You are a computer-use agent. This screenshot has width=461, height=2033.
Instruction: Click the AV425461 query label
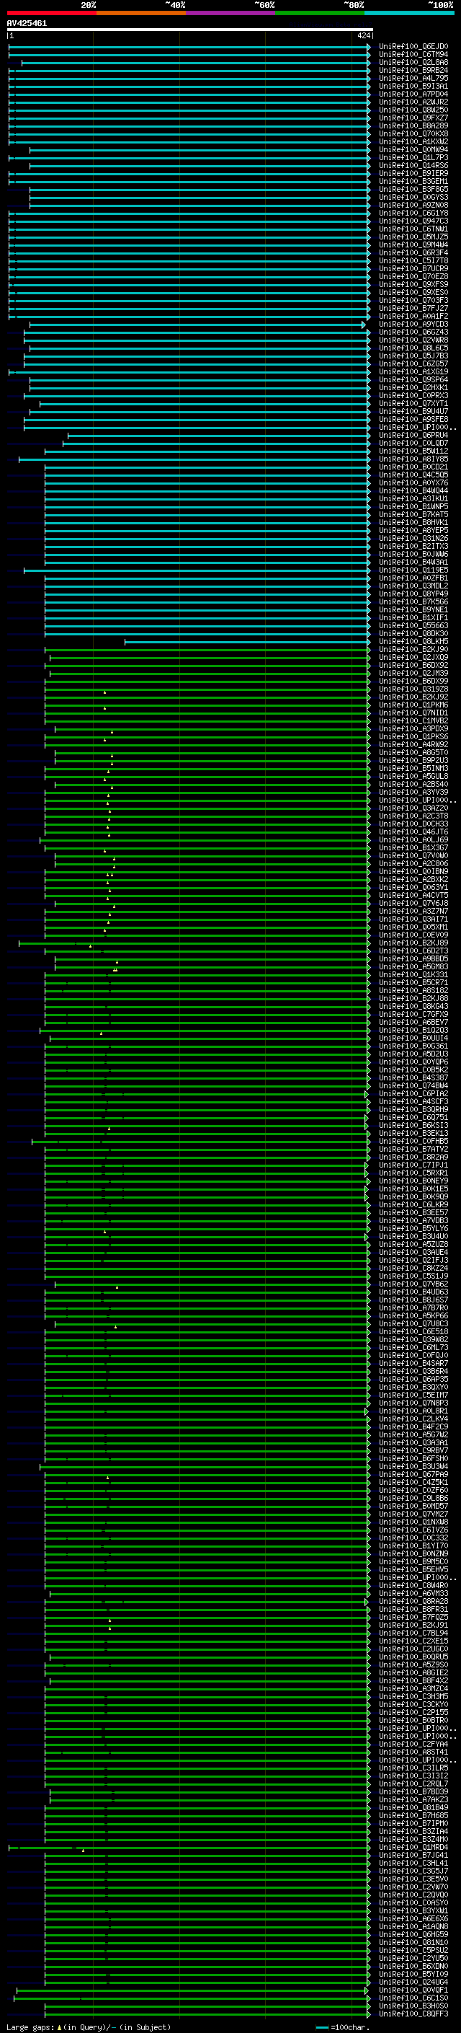tap(27, 23)
